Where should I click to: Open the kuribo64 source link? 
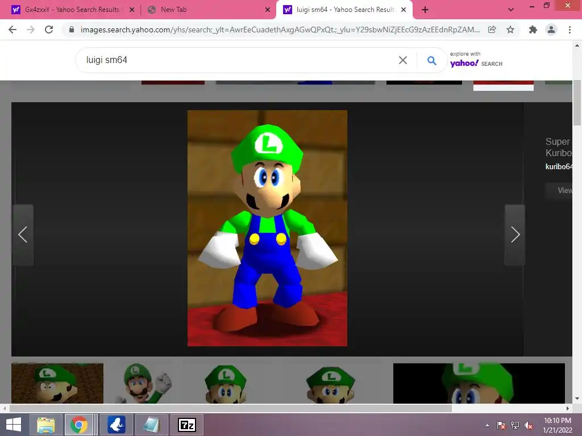click(x=559, y=167)
